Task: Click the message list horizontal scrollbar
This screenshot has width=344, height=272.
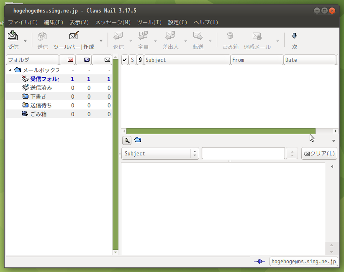Action: coord(221,131)
